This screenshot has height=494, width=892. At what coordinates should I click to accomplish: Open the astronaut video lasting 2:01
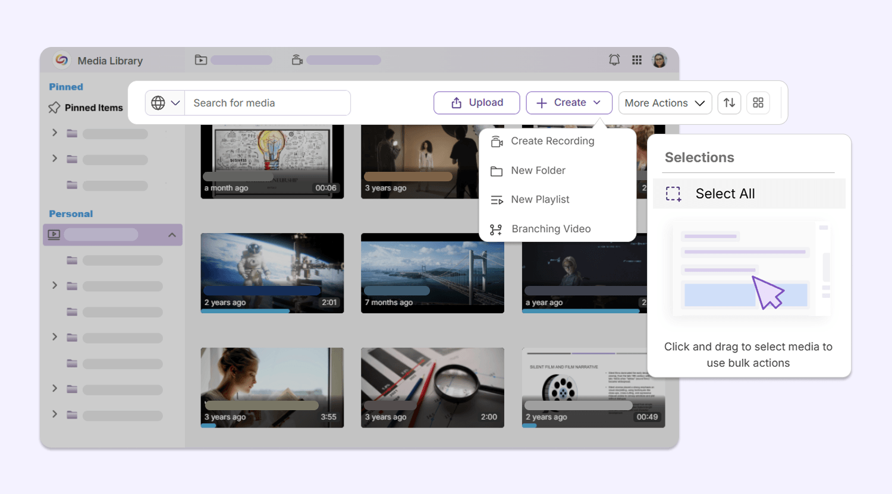(x=272, y=273)
